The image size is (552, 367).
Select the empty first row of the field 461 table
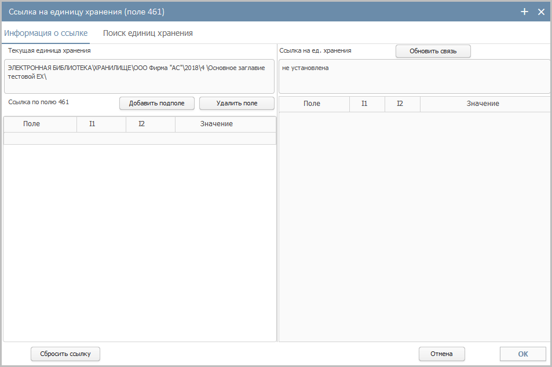(139, 138)
